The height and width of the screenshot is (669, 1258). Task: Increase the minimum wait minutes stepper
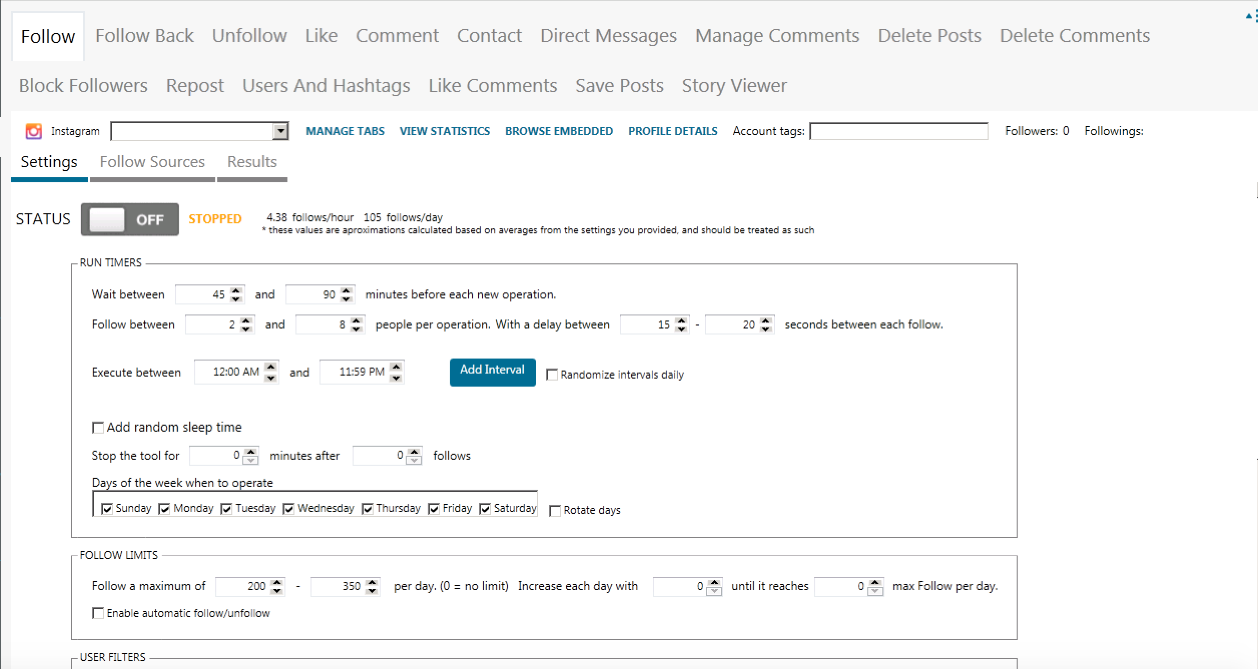point(236,290)
